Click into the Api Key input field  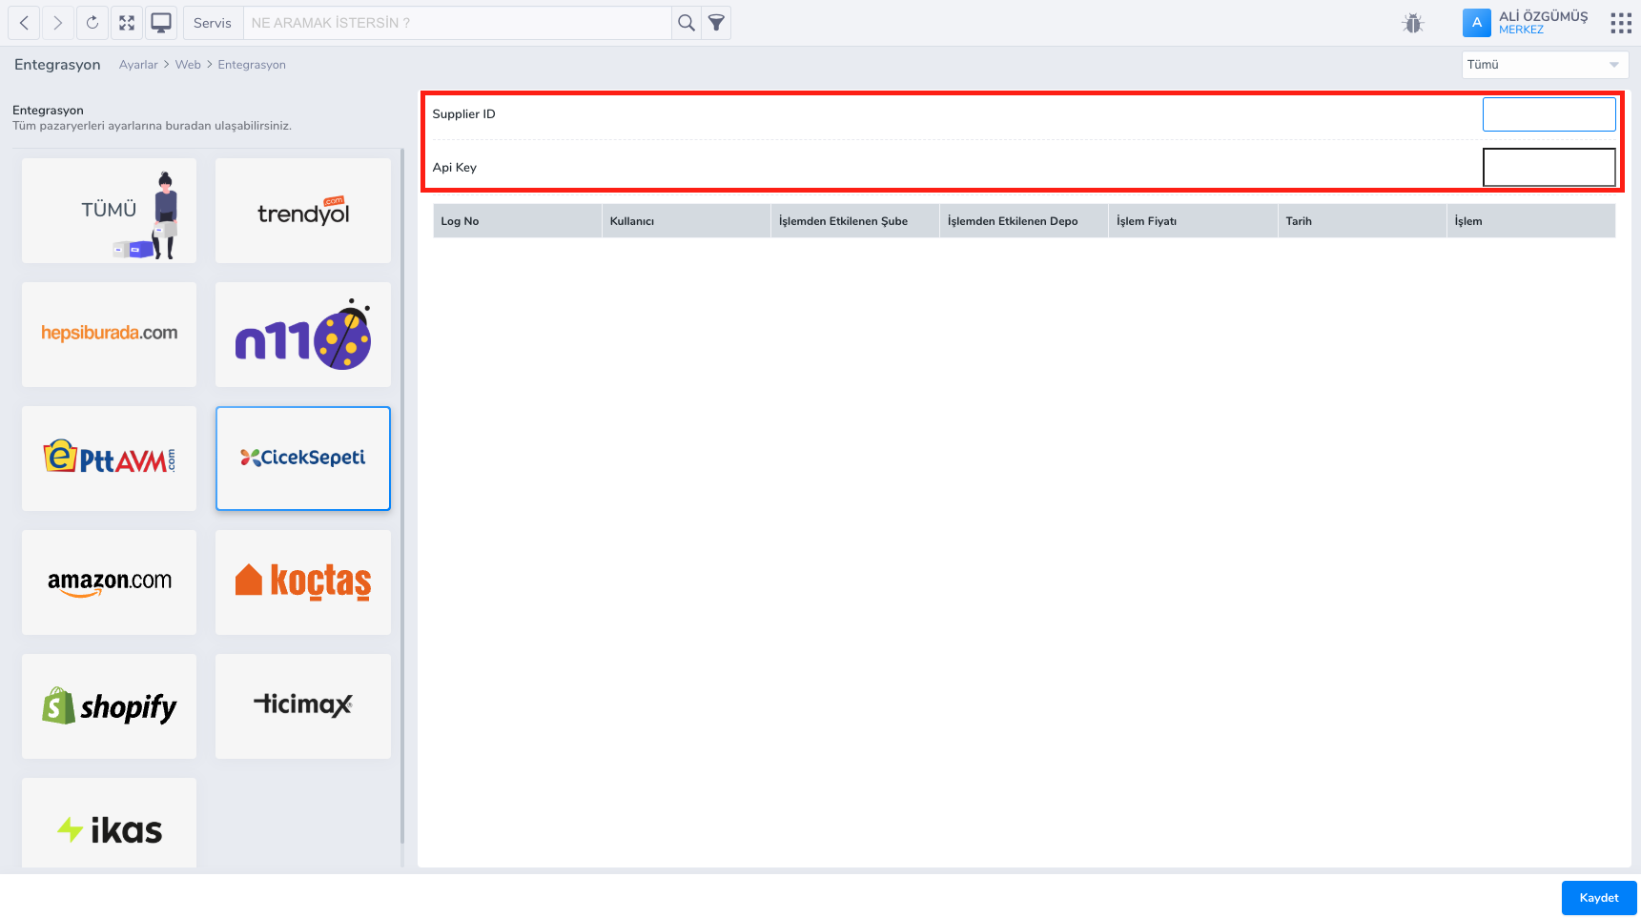1549,168
